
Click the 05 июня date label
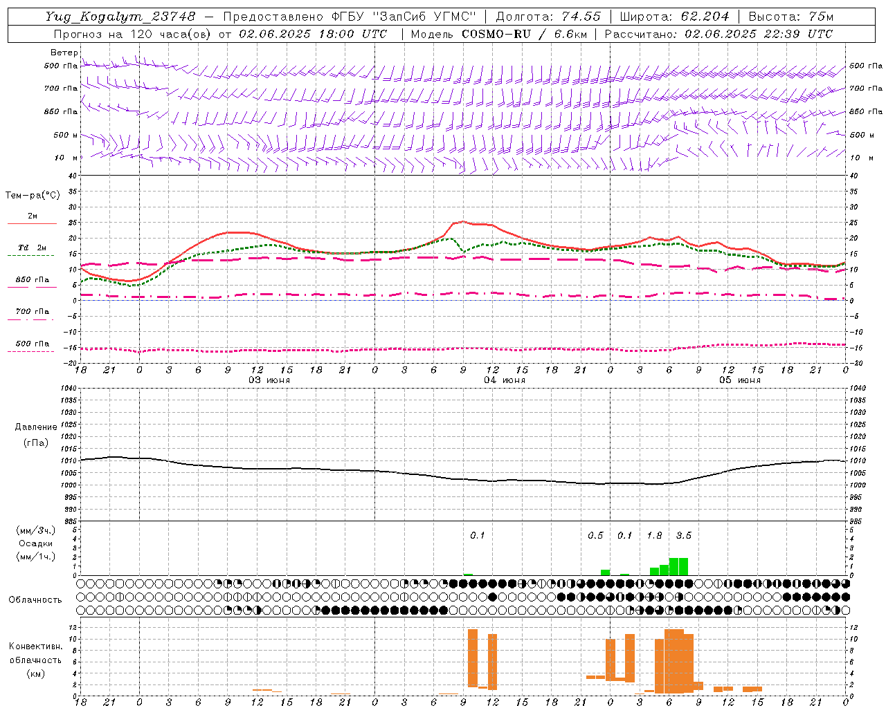[739, 380]
